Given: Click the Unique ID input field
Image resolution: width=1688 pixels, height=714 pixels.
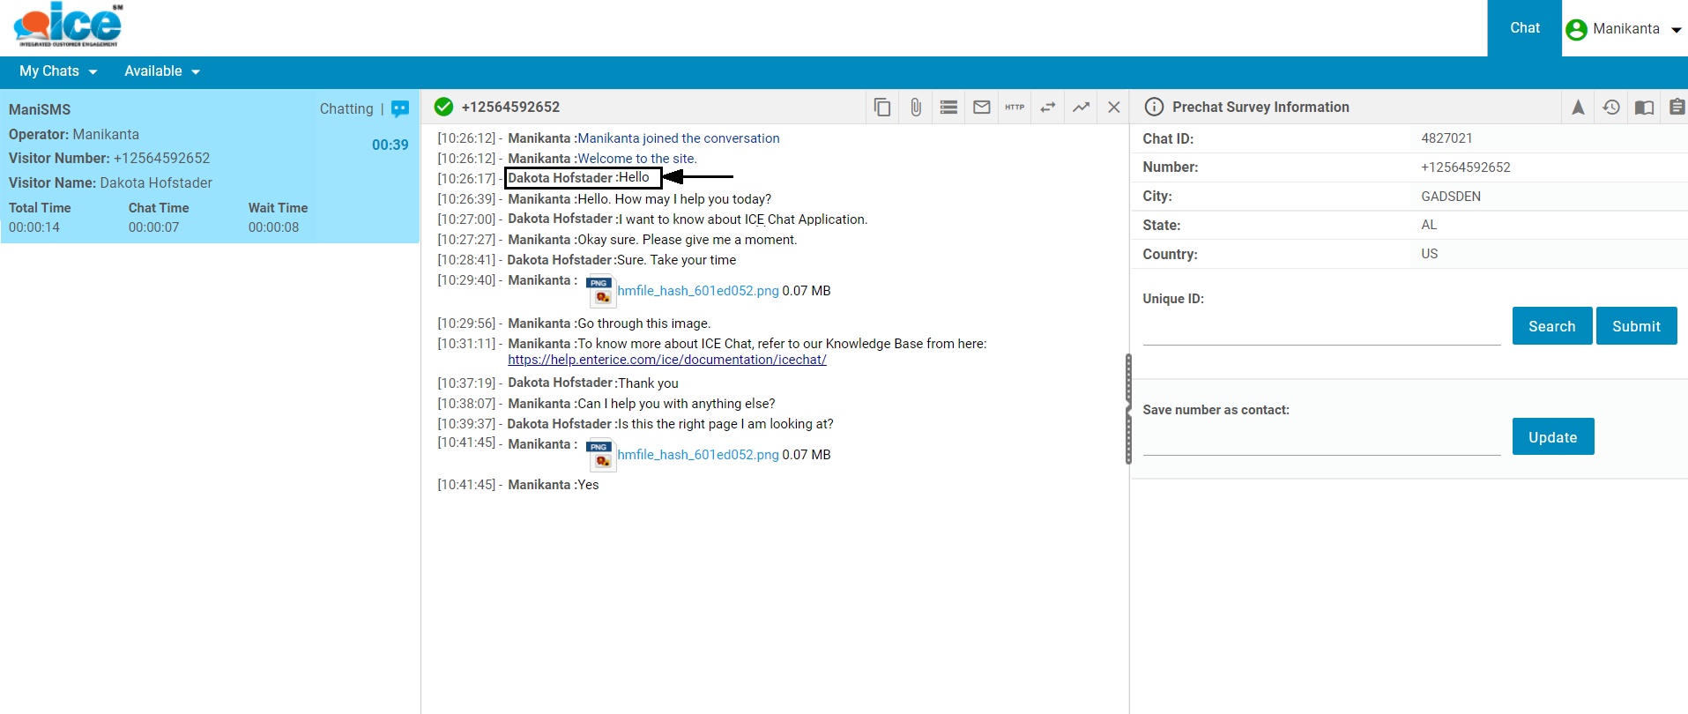Looking at the screenshot, I should pyautogui.click(x=1320, y=331).
